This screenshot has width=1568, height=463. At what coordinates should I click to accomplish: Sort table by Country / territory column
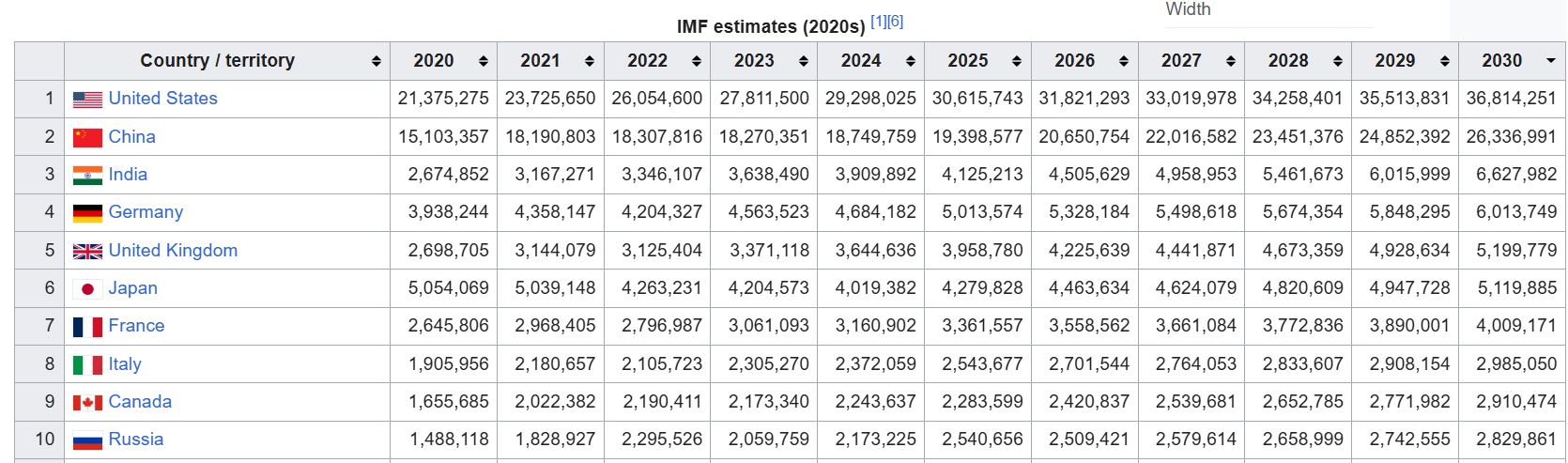click(226, 61)
